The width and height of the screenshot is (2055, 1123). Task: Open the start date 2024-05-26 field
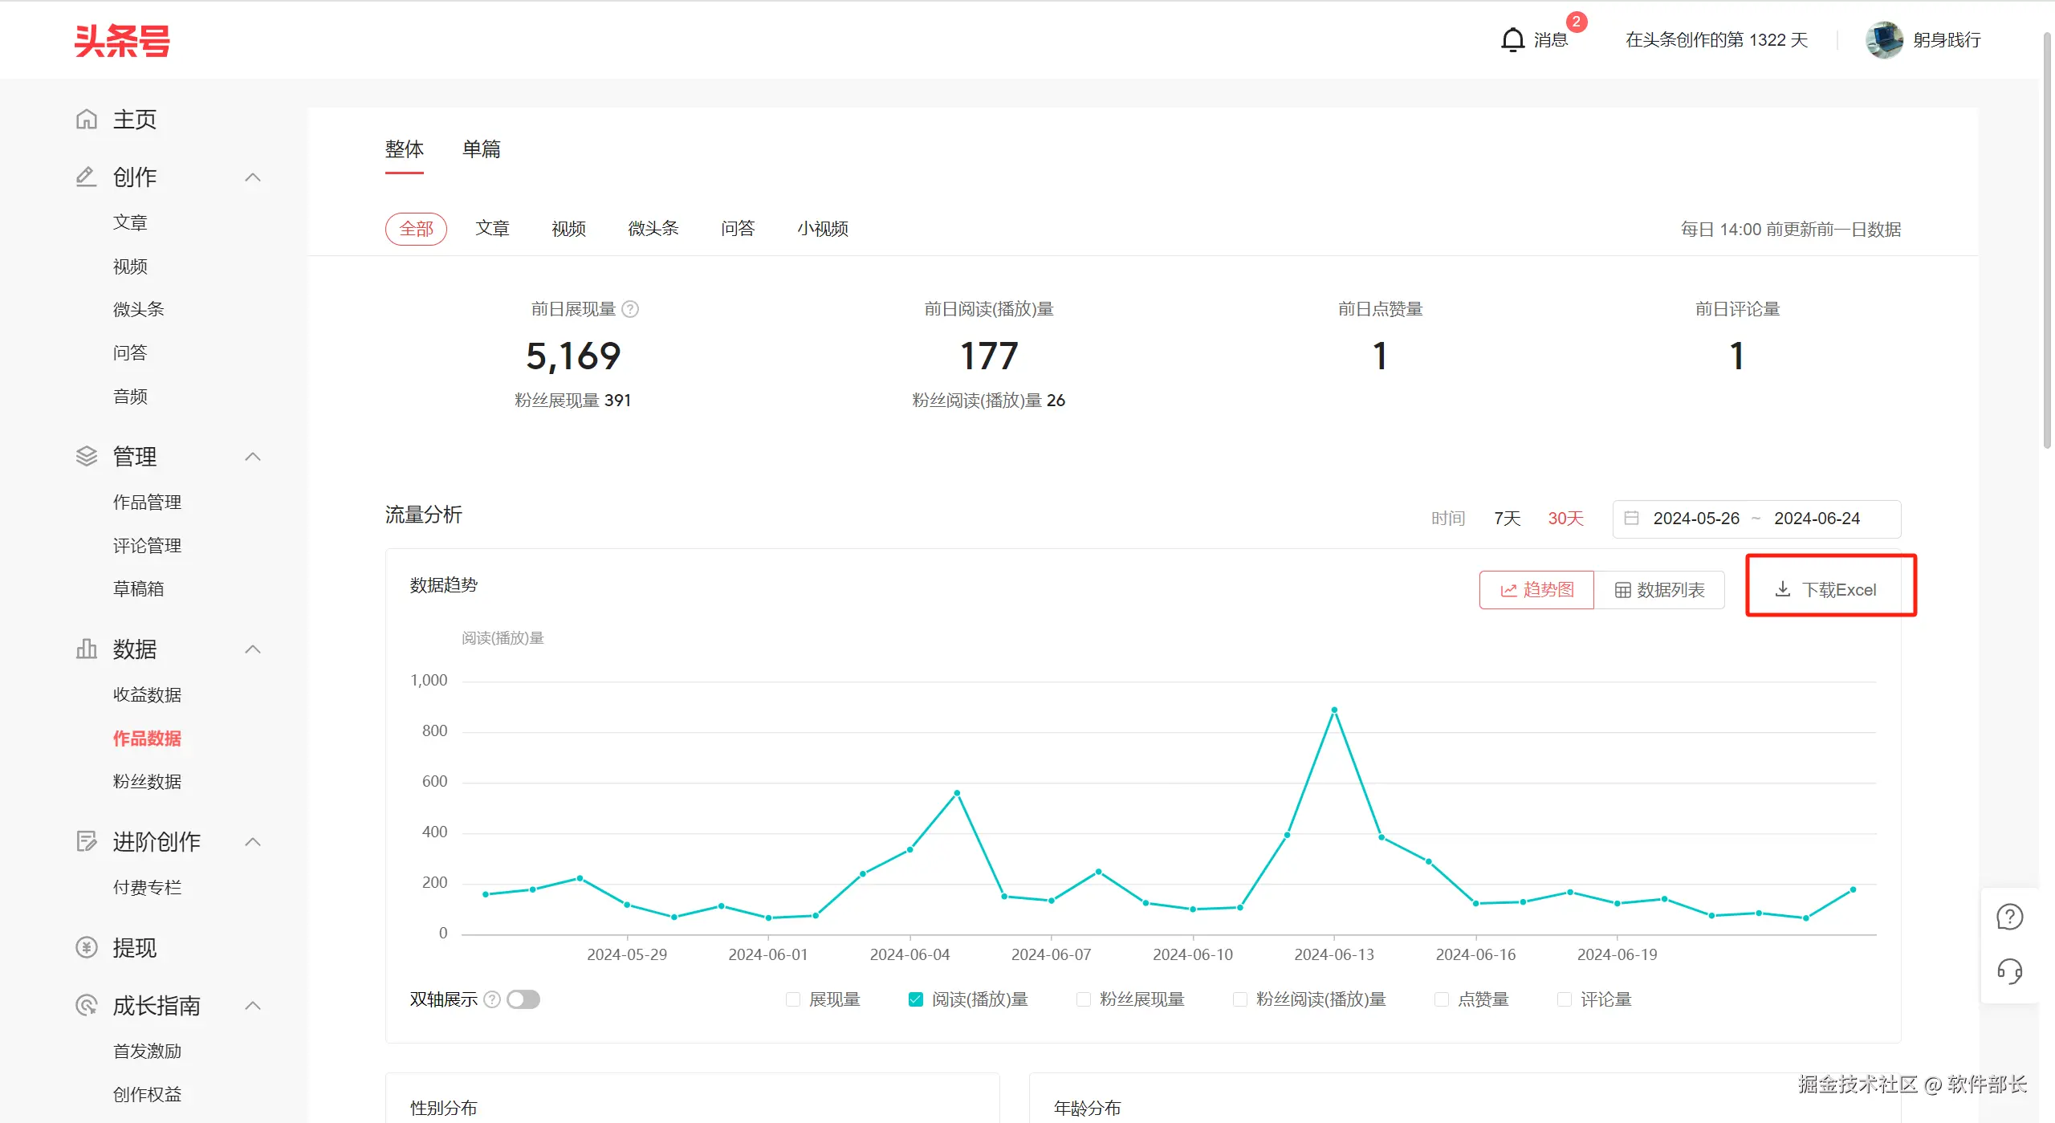tap(1695, 519)
